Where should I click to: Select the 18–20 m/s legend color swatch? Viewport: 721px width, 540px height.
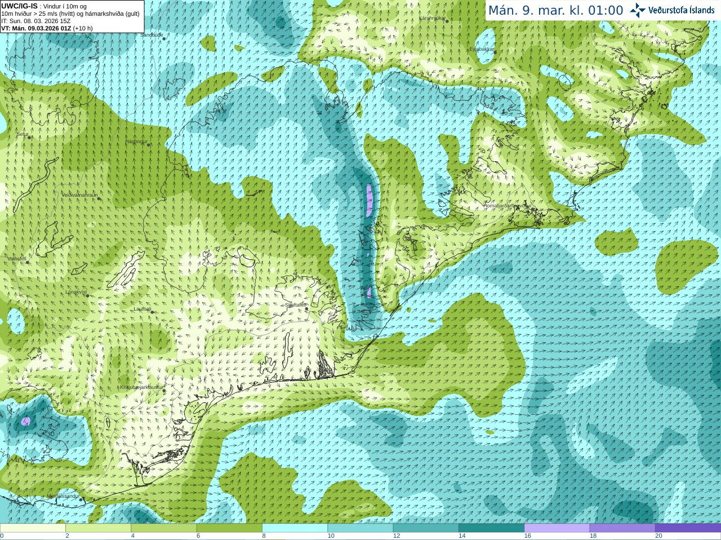(622, 528)
